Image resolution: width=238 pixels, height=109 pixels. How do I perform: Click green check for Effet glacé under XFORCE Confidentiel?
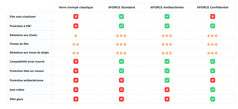coord(212,99)
